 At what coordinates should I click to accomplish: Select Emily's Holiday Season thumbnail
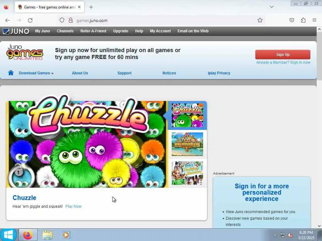(x=187, y=173)
